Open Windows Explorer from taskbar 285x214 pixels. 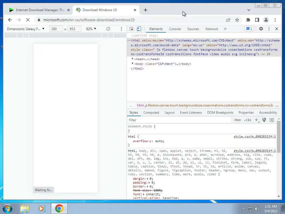coord(25,209)
